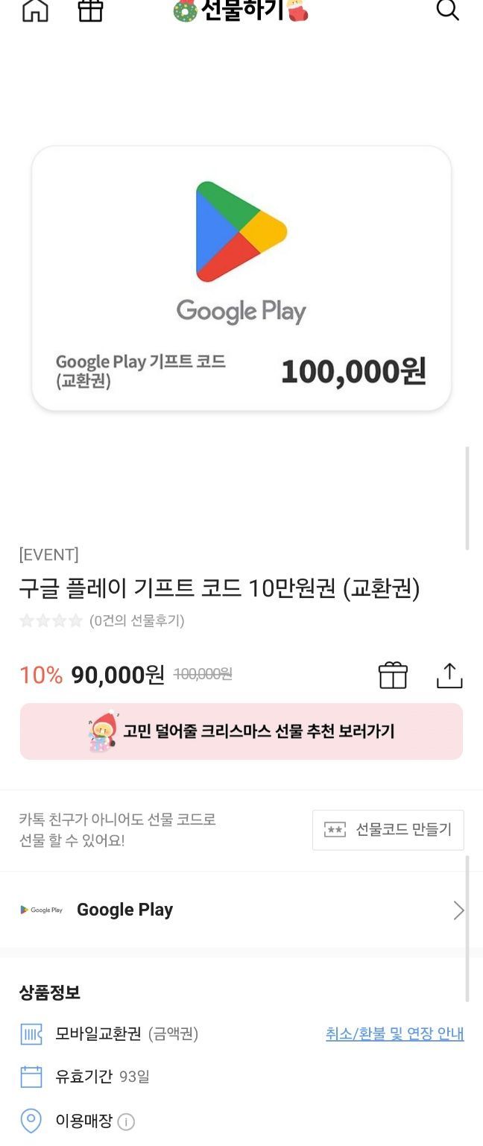Image resolution: width=483 pixels, height=1146 pixels.
Task: Share the product via the share icon
Action: click(x=448, y=675)
